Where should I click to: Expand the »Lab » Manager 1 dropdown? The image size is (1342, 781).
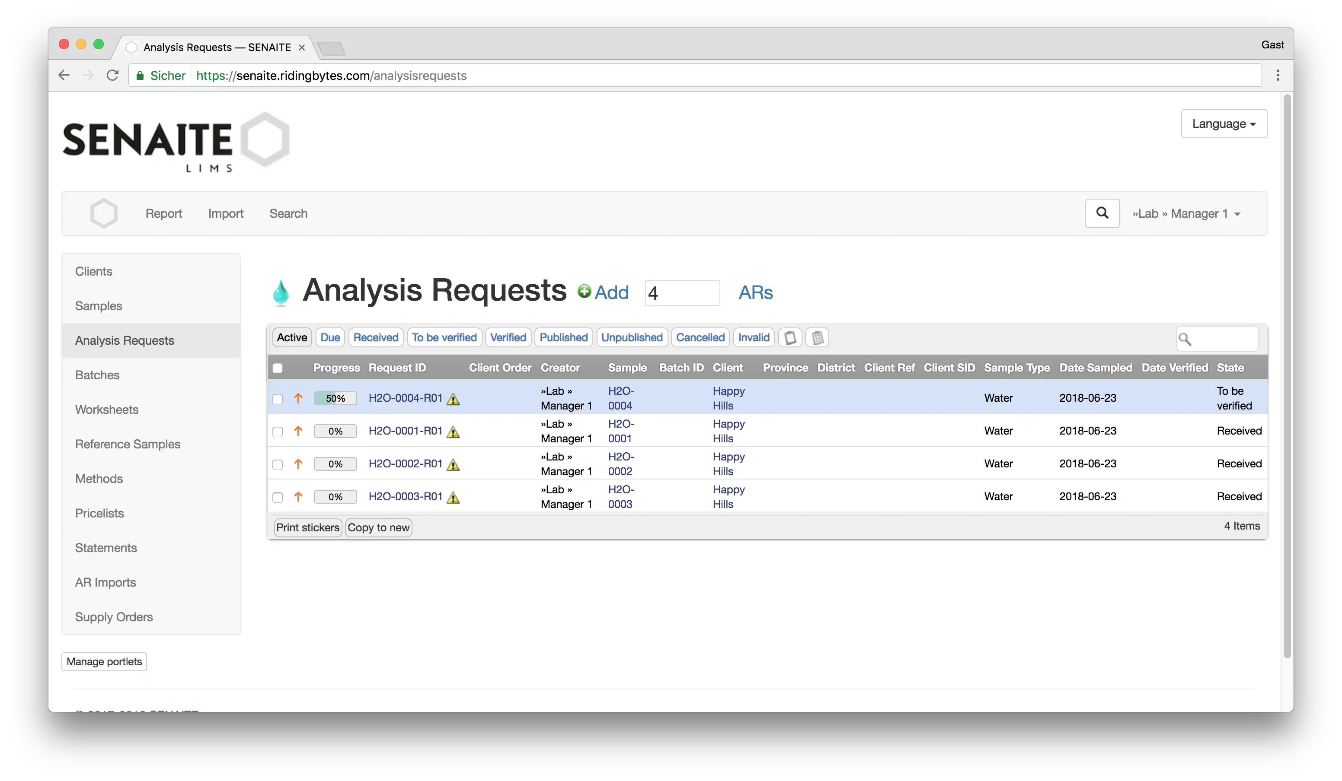coord(1187,213)
